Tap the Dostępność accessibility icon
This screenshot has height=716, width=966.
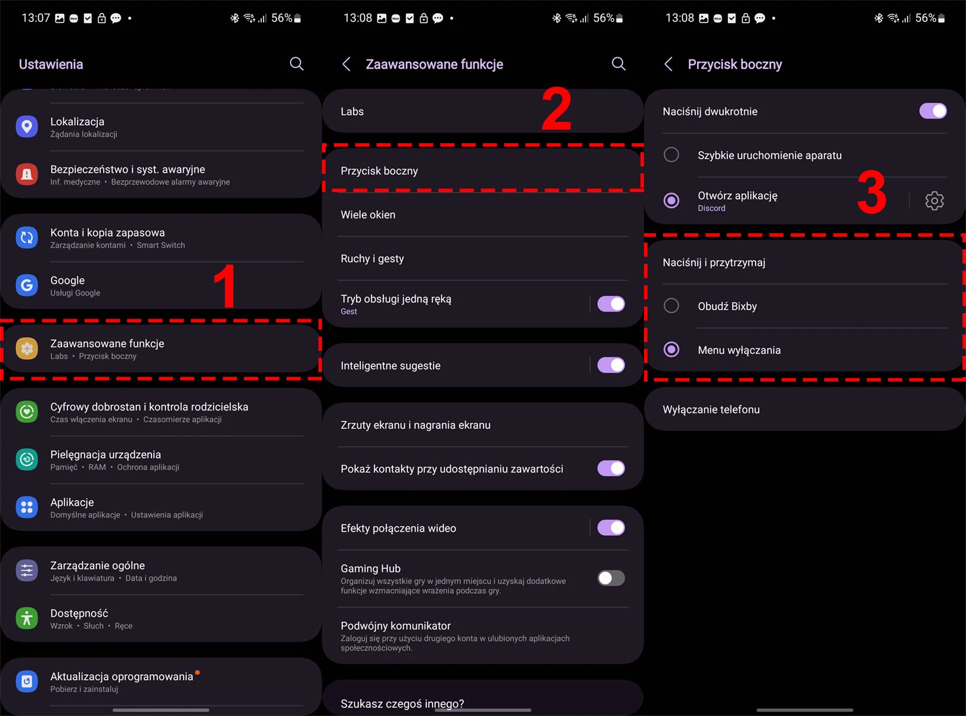pos(27,618)
